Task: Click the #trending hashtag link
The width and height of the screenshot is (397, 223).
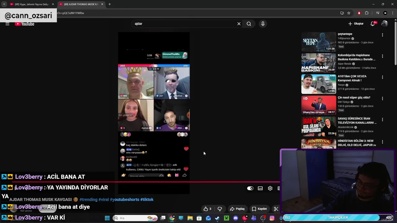Action: [88, 199]
